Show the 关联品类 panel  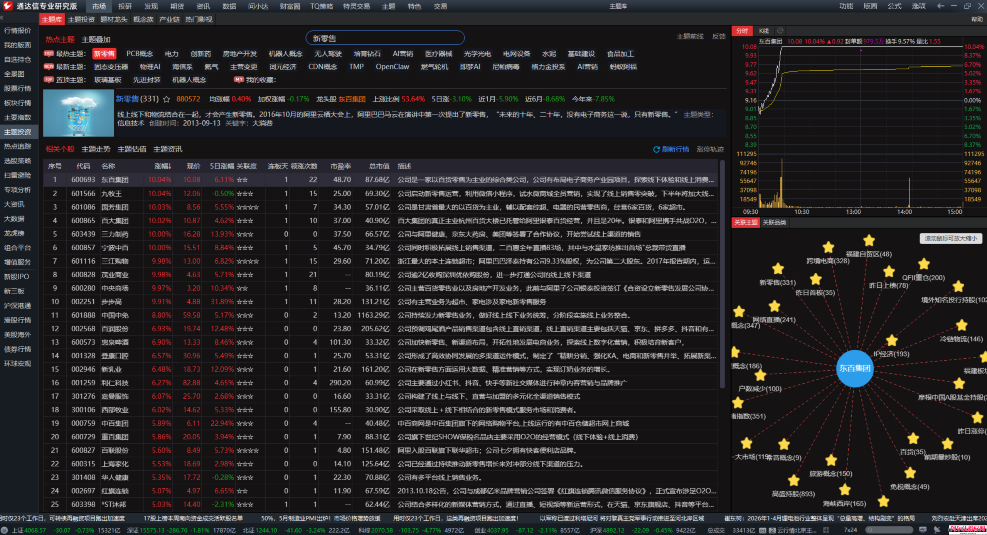(774, 223)
